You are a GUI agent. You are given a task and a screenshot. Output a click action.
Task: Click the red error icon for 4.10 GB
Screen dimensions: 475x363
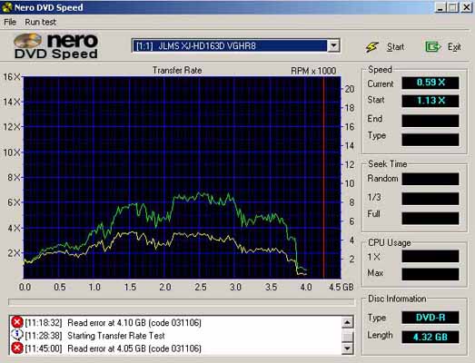tap(17, 322)
